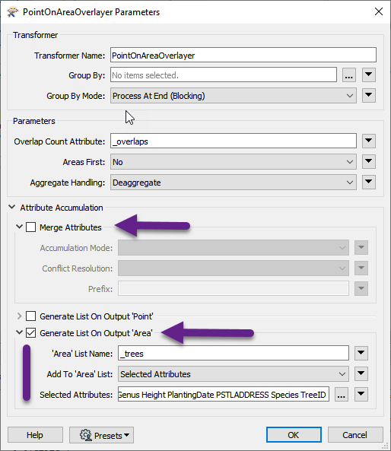Click the FME application icon in title bar
The width and height of the screenshot is (391, 451).
pos(12,12)
